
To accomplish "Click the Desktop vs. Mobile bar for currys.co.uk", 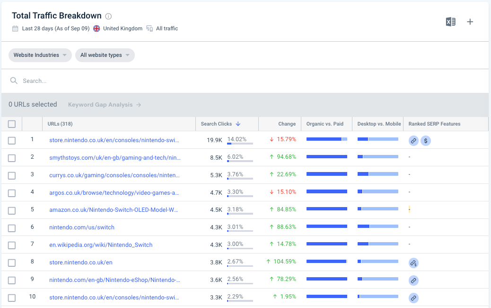I will pyautogui.click(x=377, y=174).
